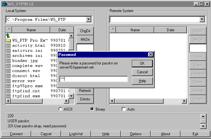Click the discut.html file icon
This screenshot has height=139, width=211.
8,76
